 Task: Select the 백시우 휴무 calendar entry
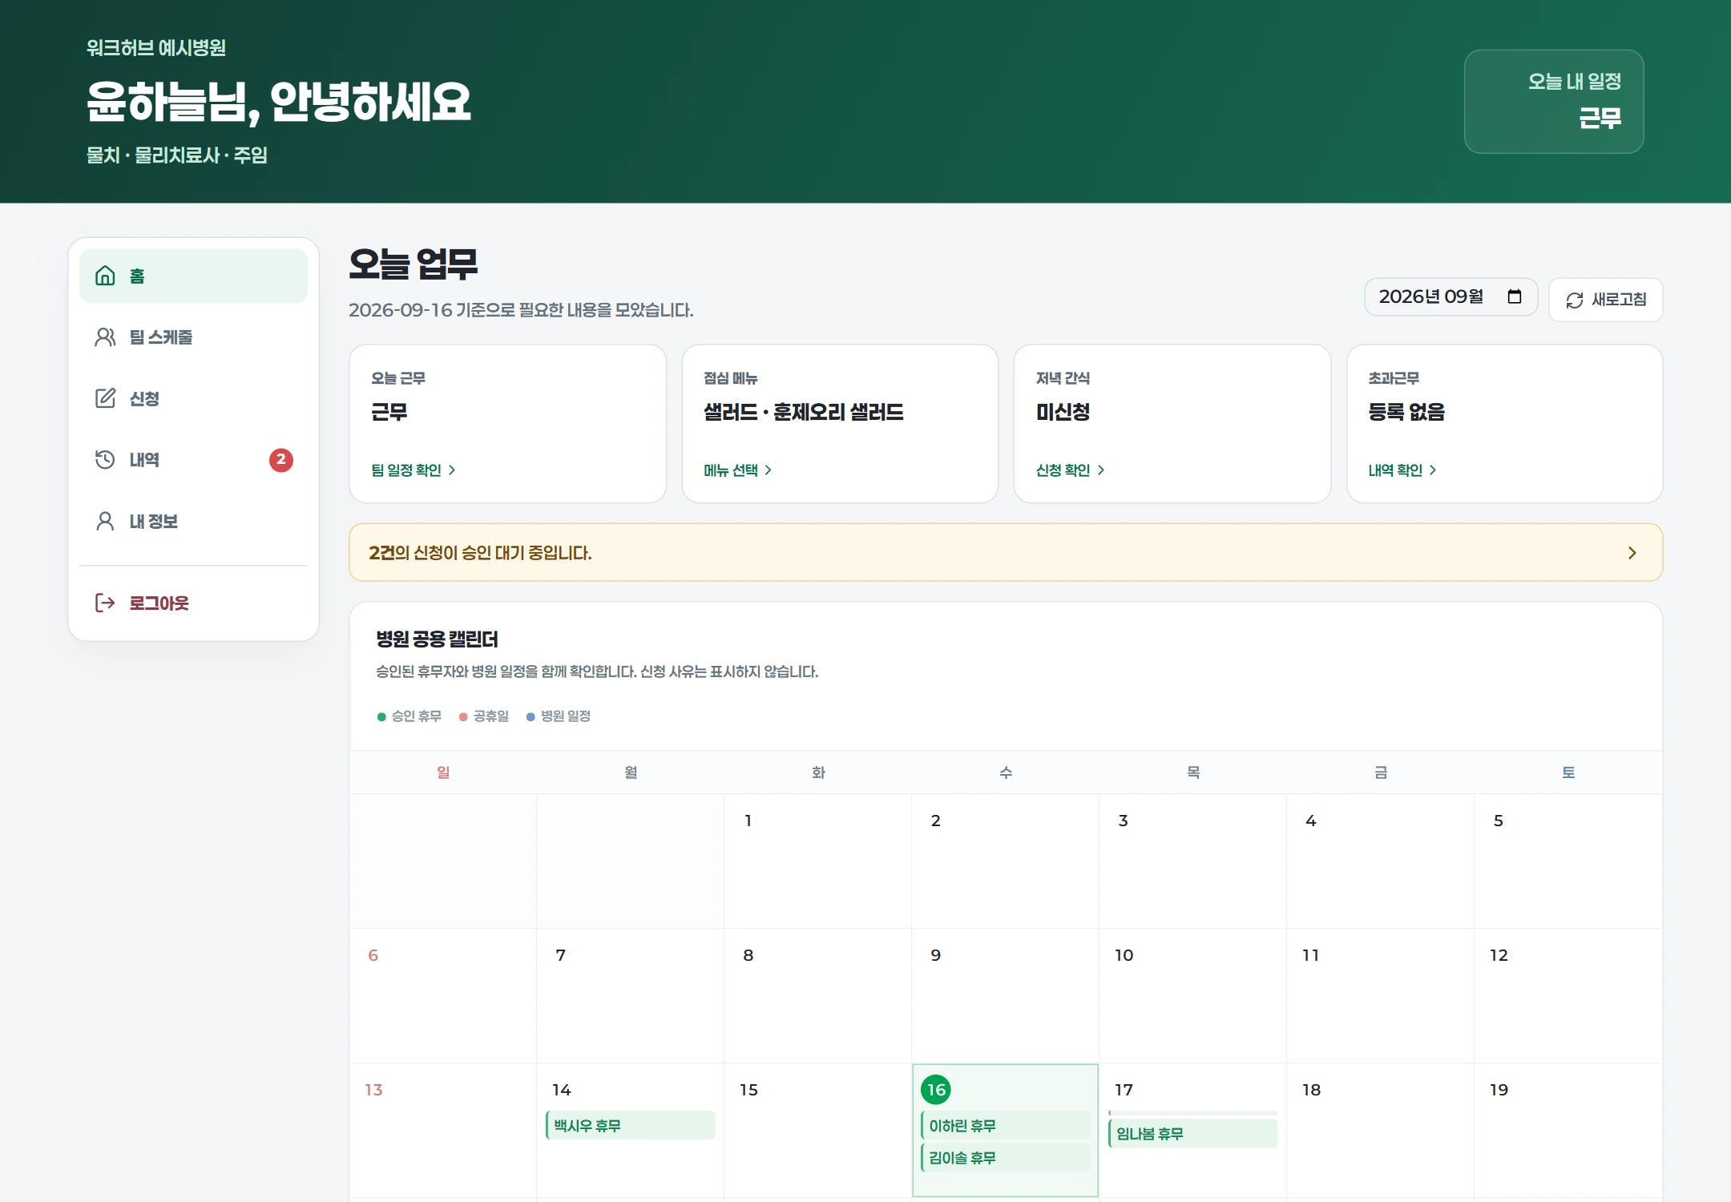[x=630, y=1125]
